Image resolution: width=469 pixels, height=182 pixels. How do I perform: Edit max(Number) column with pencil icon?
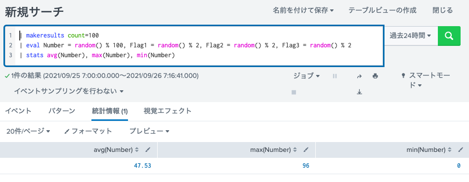point(306,150)
